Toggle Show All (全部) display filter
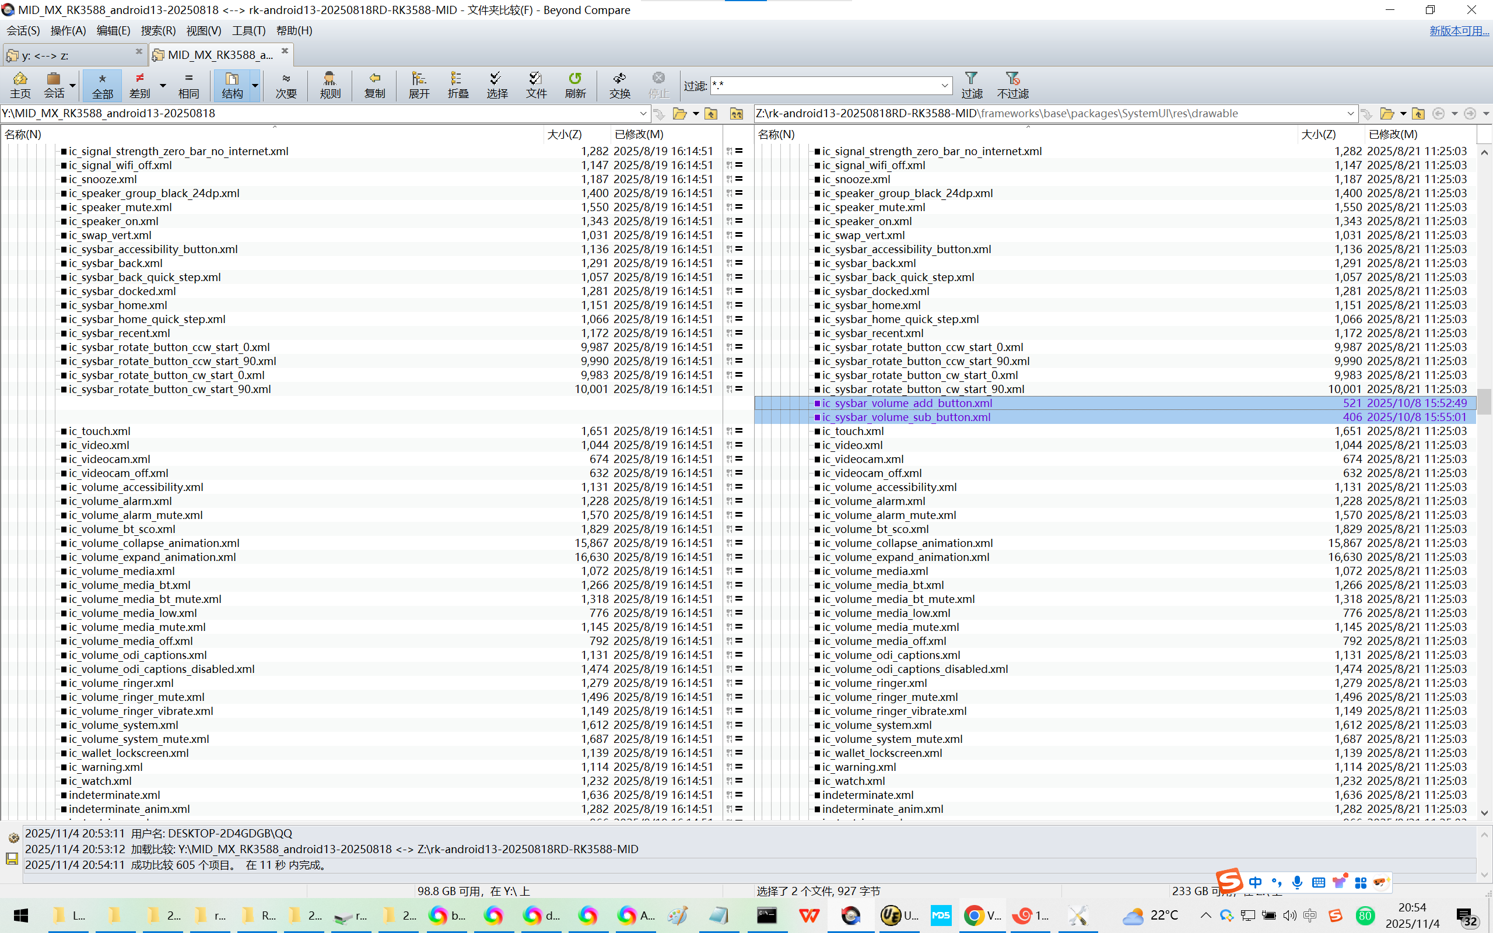 (x=103, y=85)
